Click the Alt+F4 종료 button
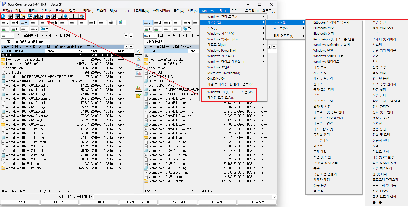Image resolution: width=409 pixels, height=207 pixels. pos(257,202)
